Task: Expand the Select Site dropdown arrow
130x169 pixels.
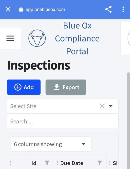Action: click(111, 106)
